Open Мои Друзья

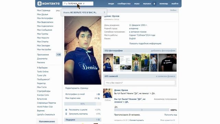click(43, 14)
